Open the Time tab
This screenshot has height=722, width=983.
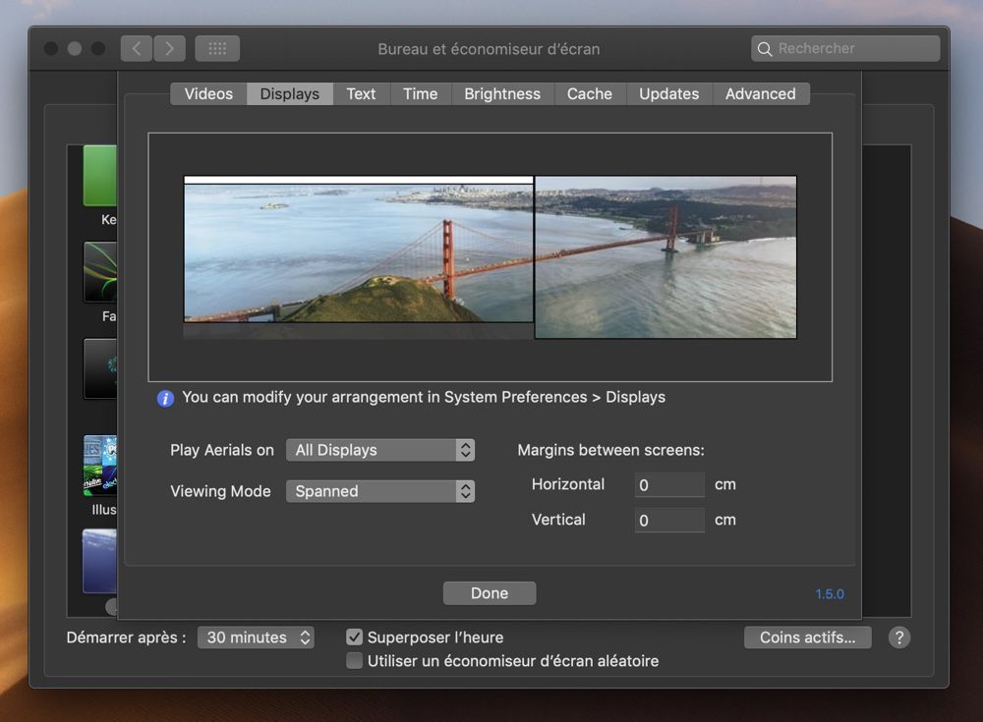coord(420,94)
